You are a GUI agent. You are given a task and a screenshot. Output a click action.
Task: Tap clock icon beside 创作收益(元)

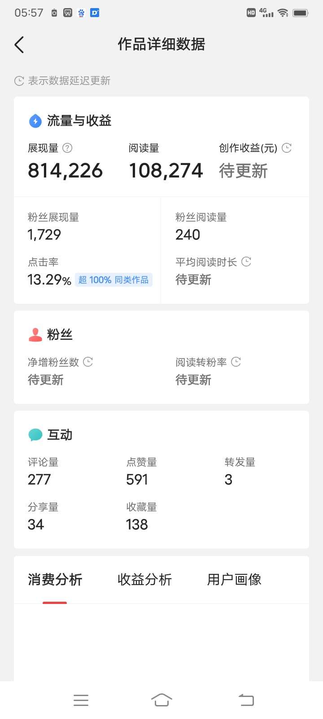click(x=287, y=148)
